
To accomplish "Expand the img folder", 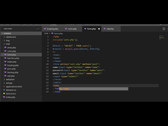I will (8, 40).
